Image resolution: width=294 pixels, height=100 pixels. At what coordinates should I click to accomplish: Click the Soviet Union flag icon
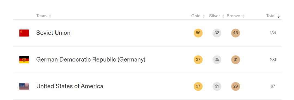click(24, 33)
